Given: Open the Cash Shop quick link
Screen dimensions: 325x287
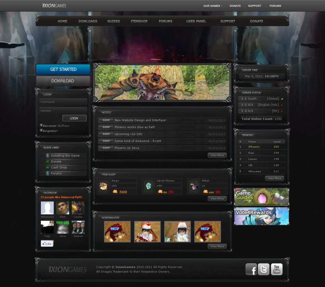Looking at the screenshot, I should point(59,168).
